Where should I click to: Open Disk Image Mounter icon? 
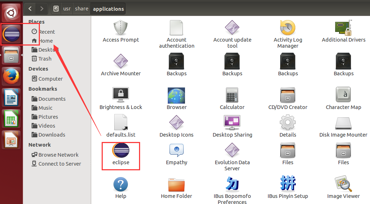pyautogui.click(x=343, y=123)
